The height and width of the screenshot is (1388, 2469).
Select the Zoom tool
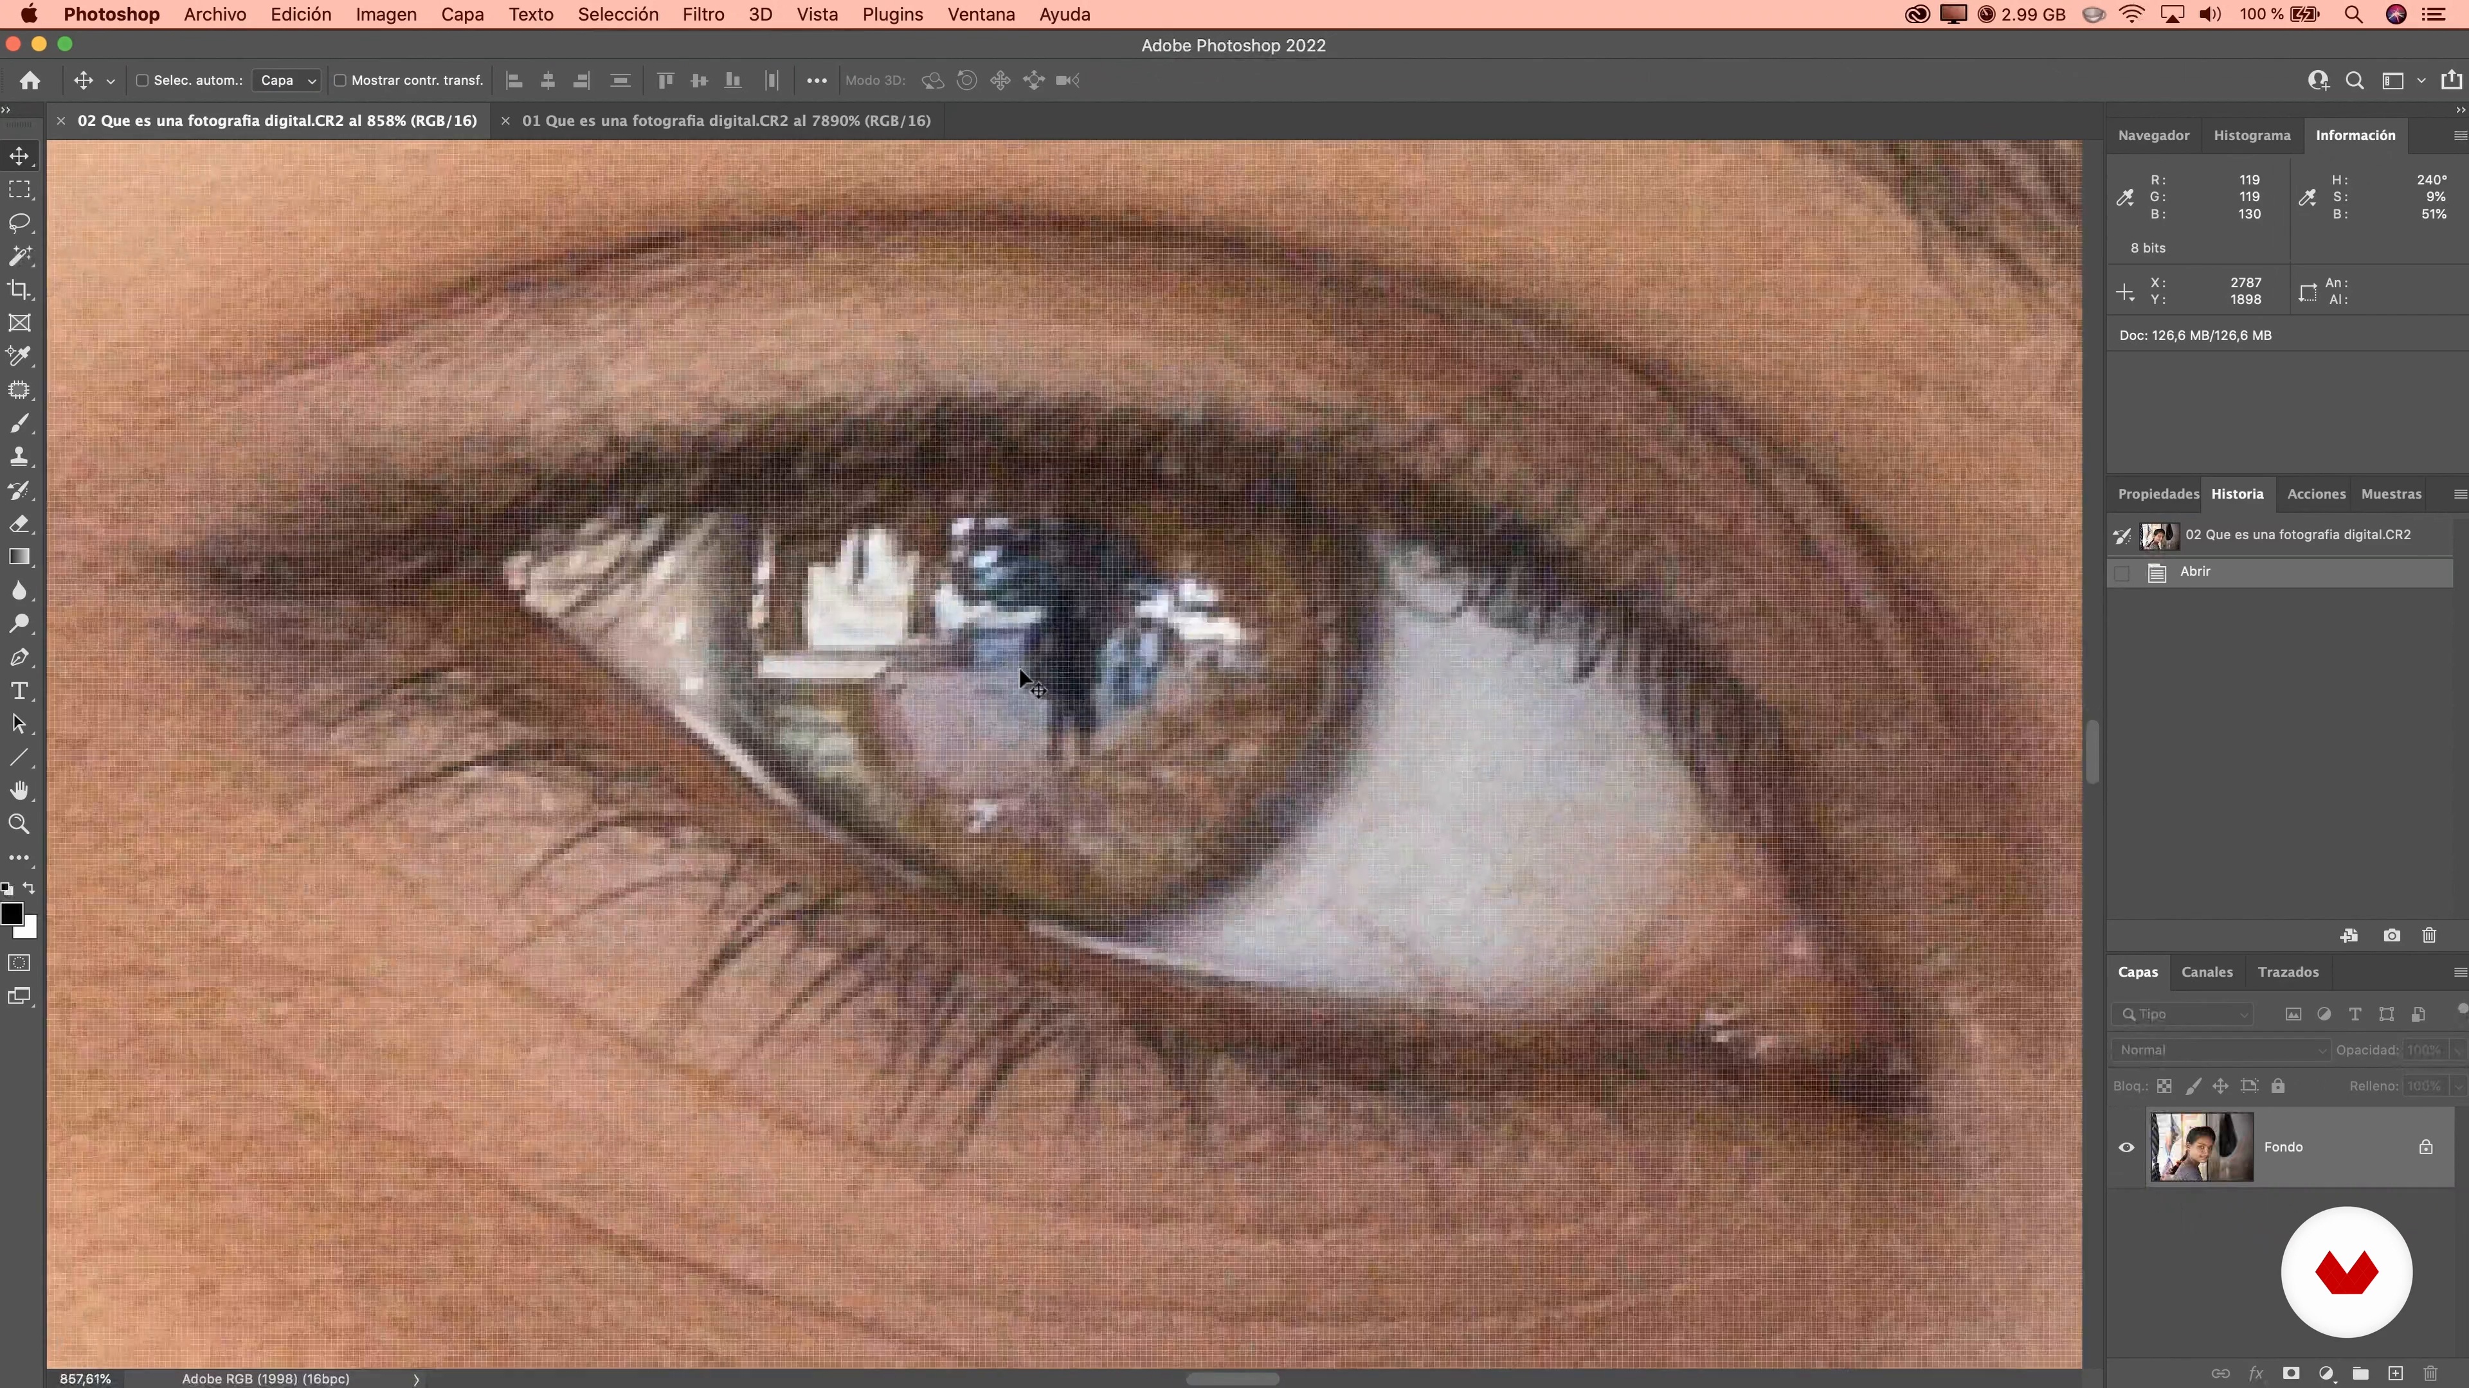pyautogui.click(x=19, y=824)
